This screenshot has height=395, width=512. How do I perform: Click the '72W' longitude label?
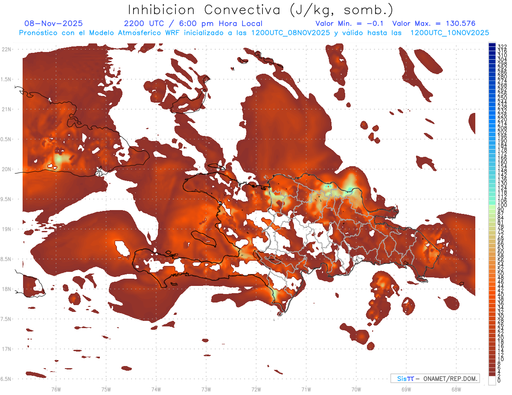click(256, 389)
